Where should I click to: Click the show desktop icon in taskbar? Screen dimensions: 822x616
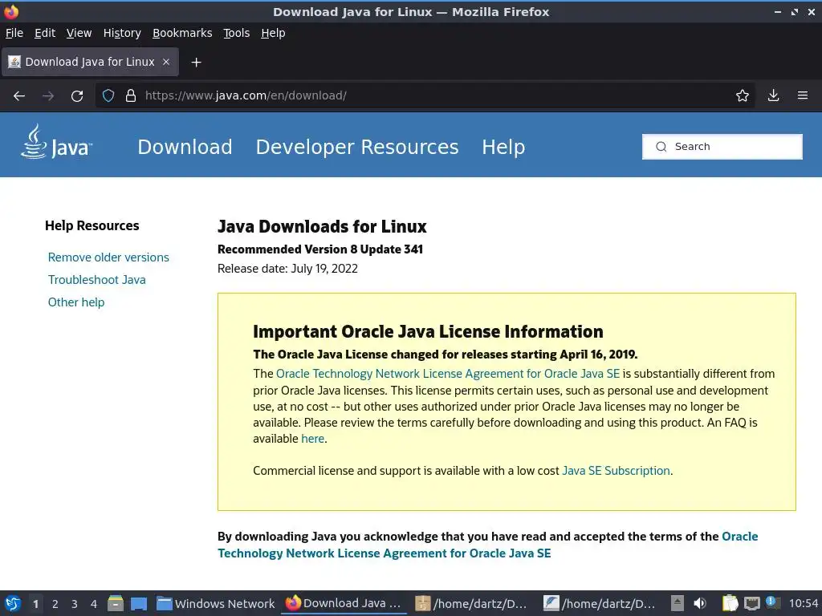click(139, 604)
